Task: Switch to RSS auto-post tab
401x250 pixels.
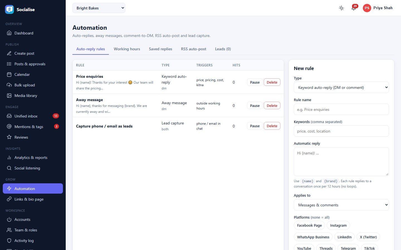Action: tap(194, 49)
